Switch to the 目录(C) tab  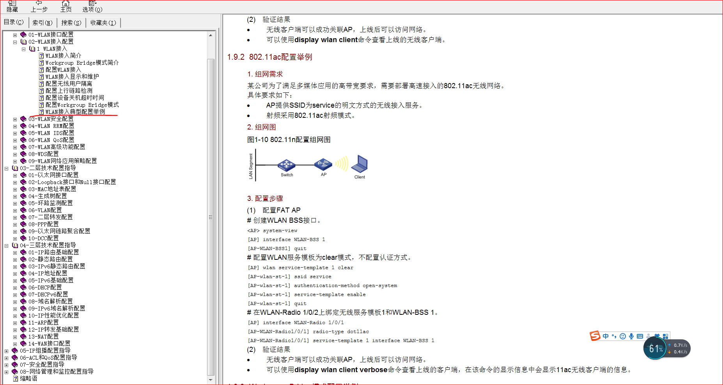(x=14, y=22)
